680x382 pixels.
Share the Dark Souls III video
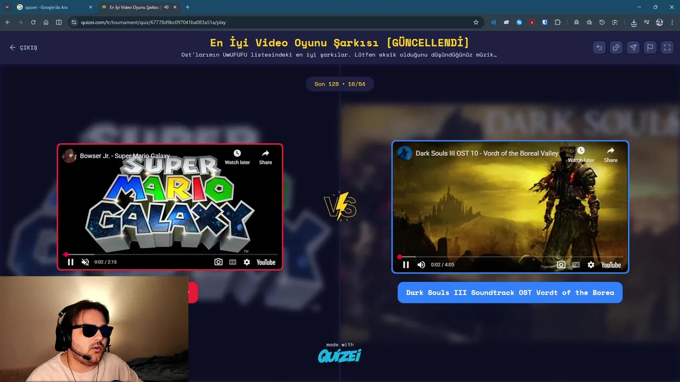[610, 154]
